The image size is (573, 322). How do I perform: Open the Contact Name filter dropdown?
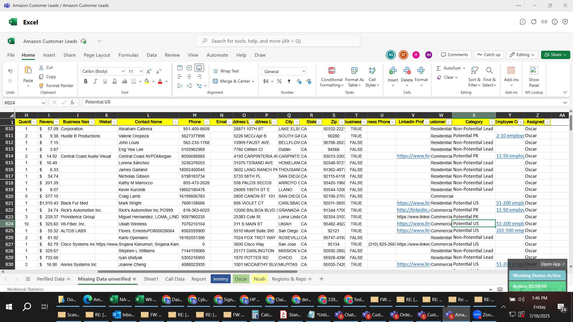click(x=175, y=122)
